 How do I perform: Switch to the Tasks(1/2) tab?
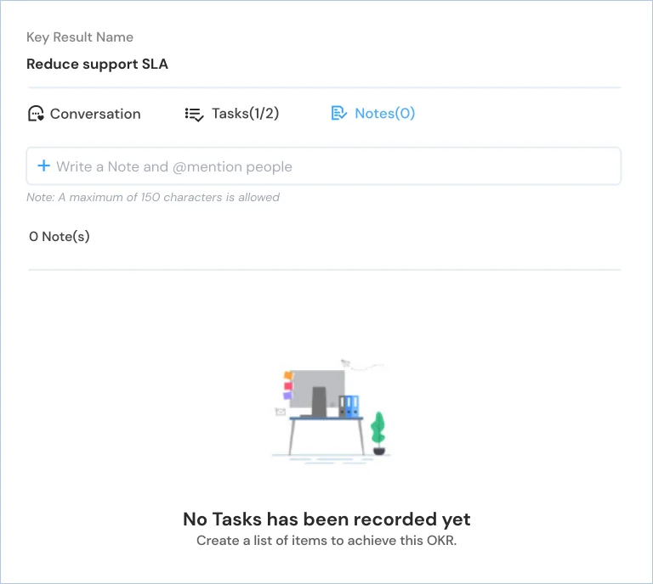point(232,114)
